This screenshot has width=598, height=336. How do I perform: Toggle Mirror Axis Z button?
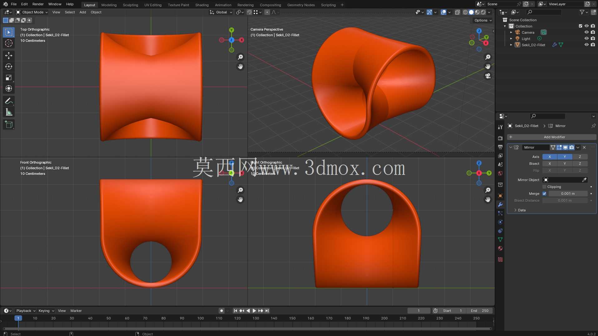580,157
